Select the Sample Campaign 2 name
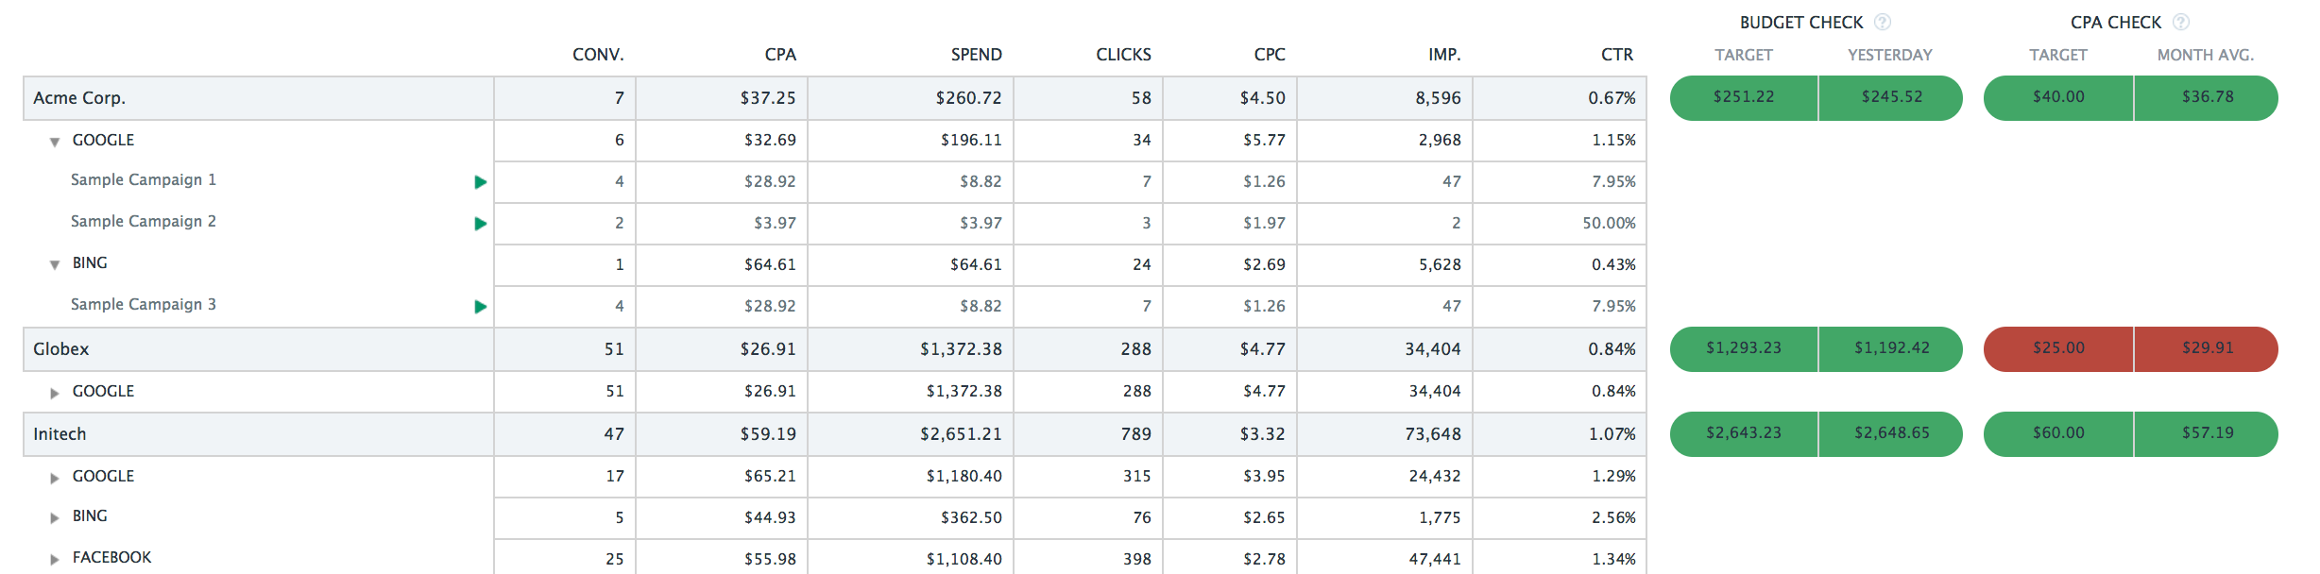2320x574 pixels. [144, 221]
